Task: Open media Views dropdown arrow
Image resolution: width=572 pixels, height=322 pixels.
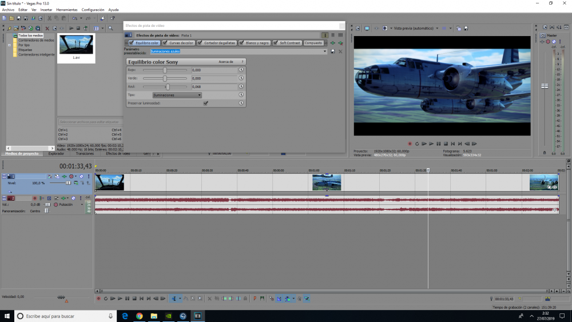Action: click(102, 29)
